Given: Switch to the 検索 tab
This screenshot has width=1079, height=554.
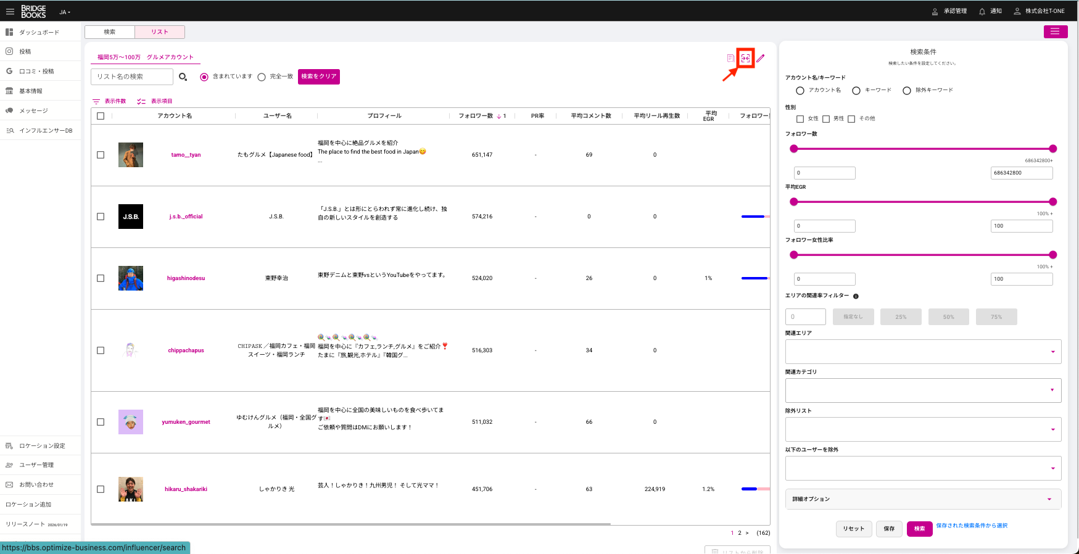Looking at the screenshot, I should pyautogui.click(x=110, y=32).
